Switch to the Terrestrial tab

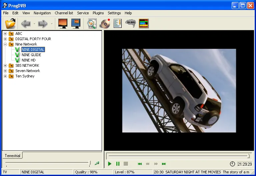[12, 156]
